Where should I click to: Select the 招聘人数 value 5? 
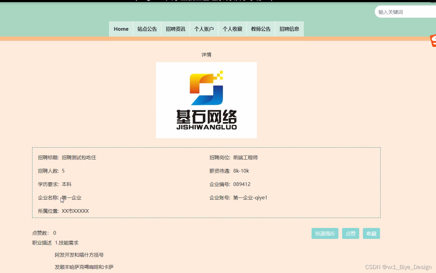pyautogui.click(x=63, y=171)
